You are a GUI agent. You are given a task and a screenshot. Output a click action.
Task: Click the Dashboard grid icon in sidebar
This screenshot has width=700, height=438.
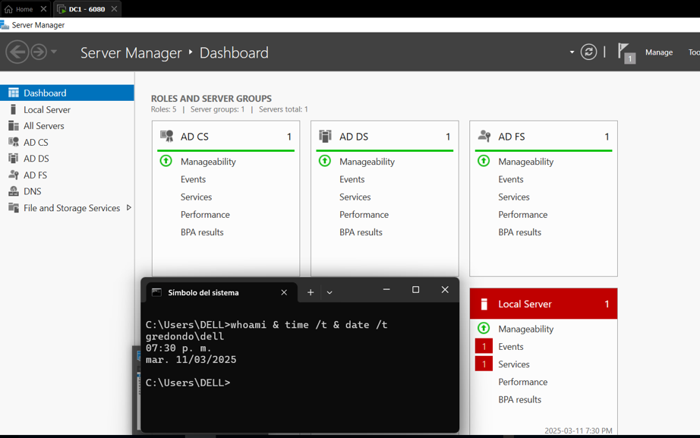click(x=14, y=93)
